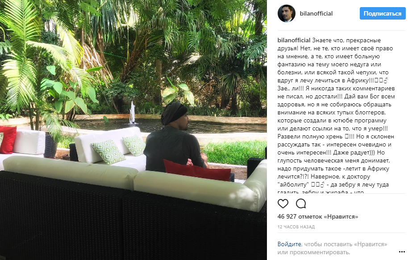Follow the Войдите login link
The image size is (408, 260).
289,244
